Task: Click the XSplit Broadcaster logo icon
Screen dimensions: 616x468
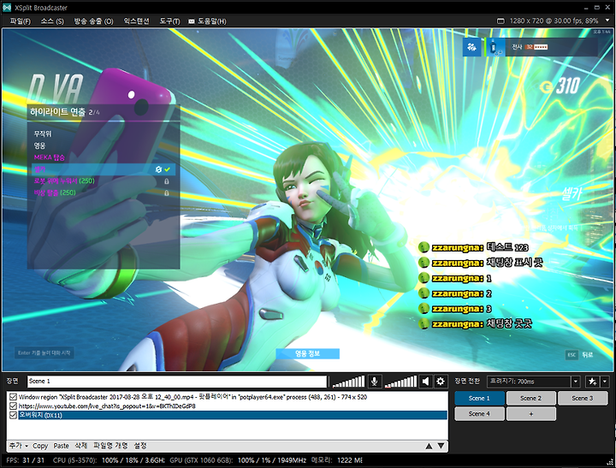Action: coord(7,8)
